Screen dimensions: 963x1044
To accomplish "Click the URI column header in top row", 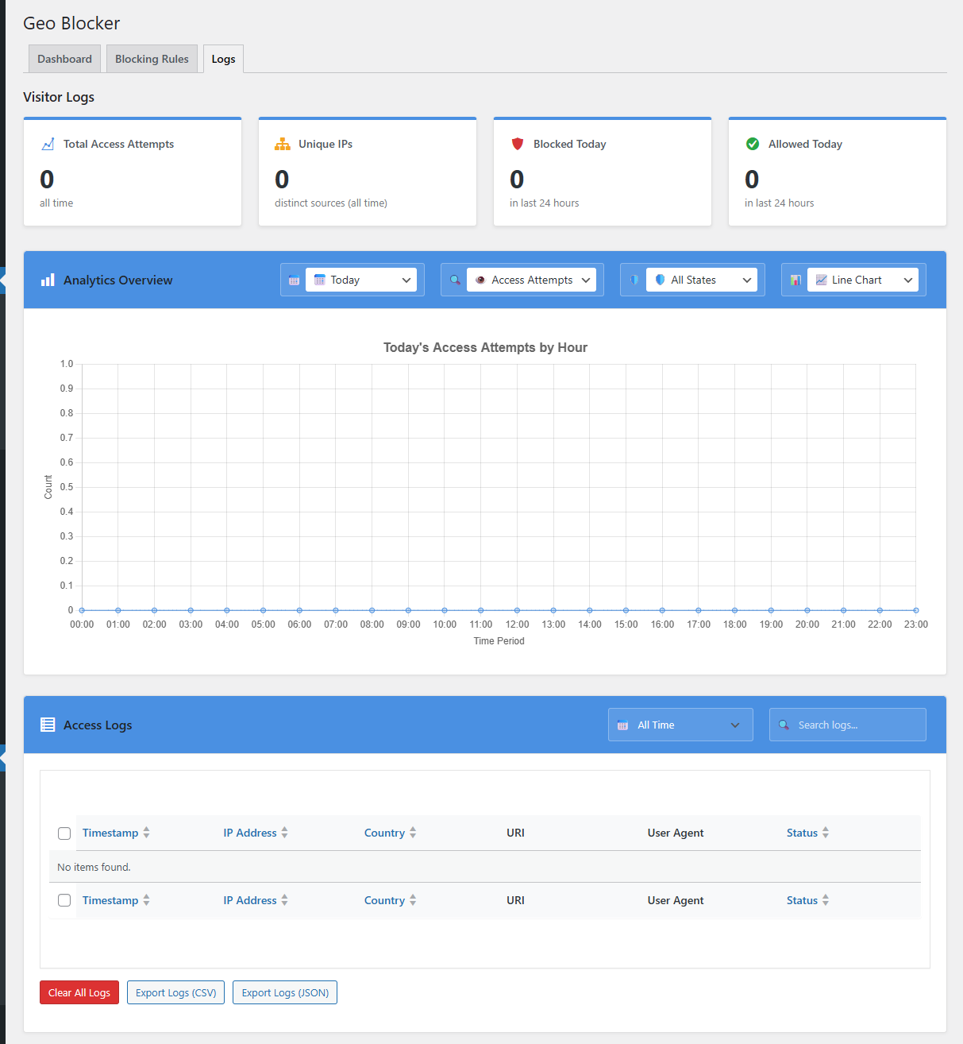I will point(515,833).
